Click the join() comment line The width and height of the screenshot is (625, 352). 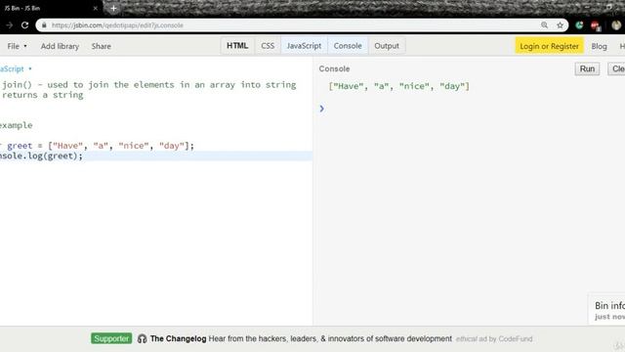[149, 85]
